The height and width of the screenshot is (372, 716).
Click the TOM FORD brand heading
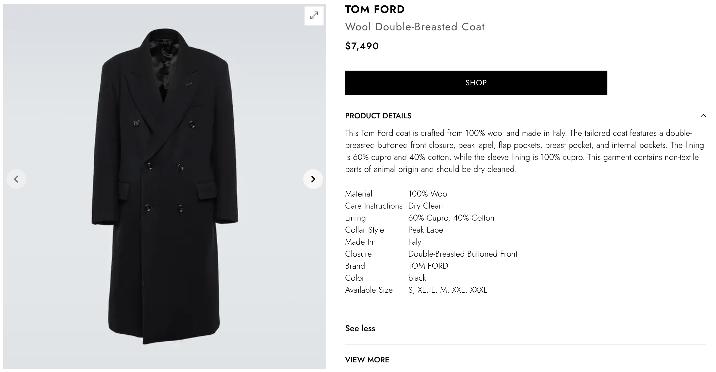coord(375,9)
